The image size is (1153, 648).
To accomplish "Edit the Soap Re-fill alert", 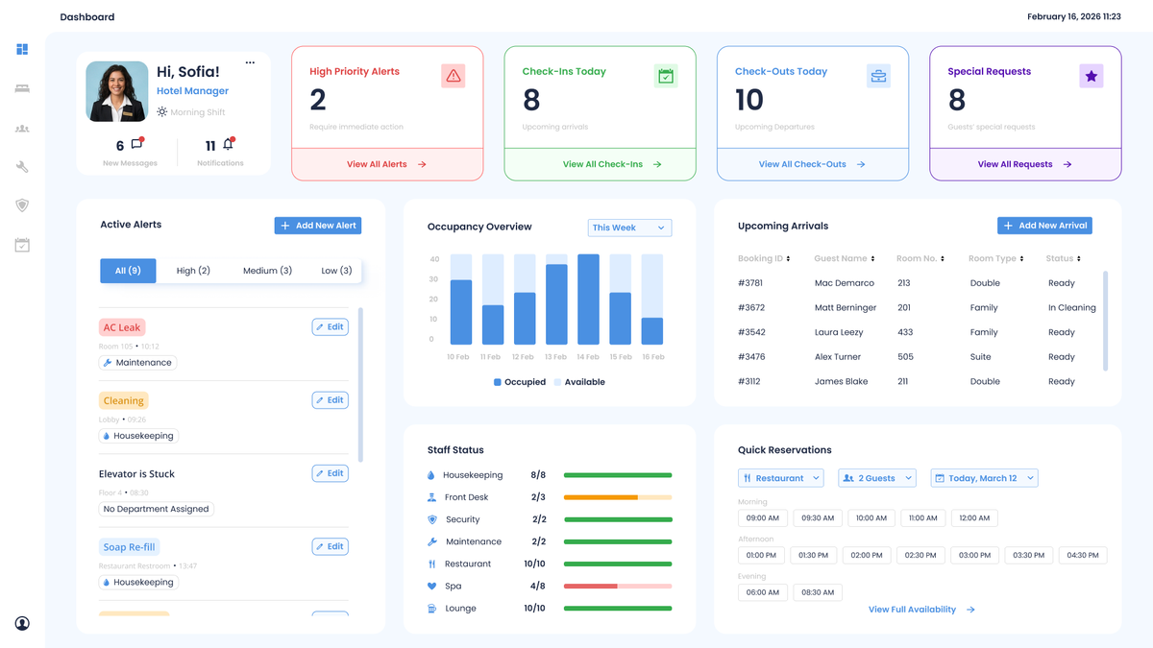I will (330, 546).
